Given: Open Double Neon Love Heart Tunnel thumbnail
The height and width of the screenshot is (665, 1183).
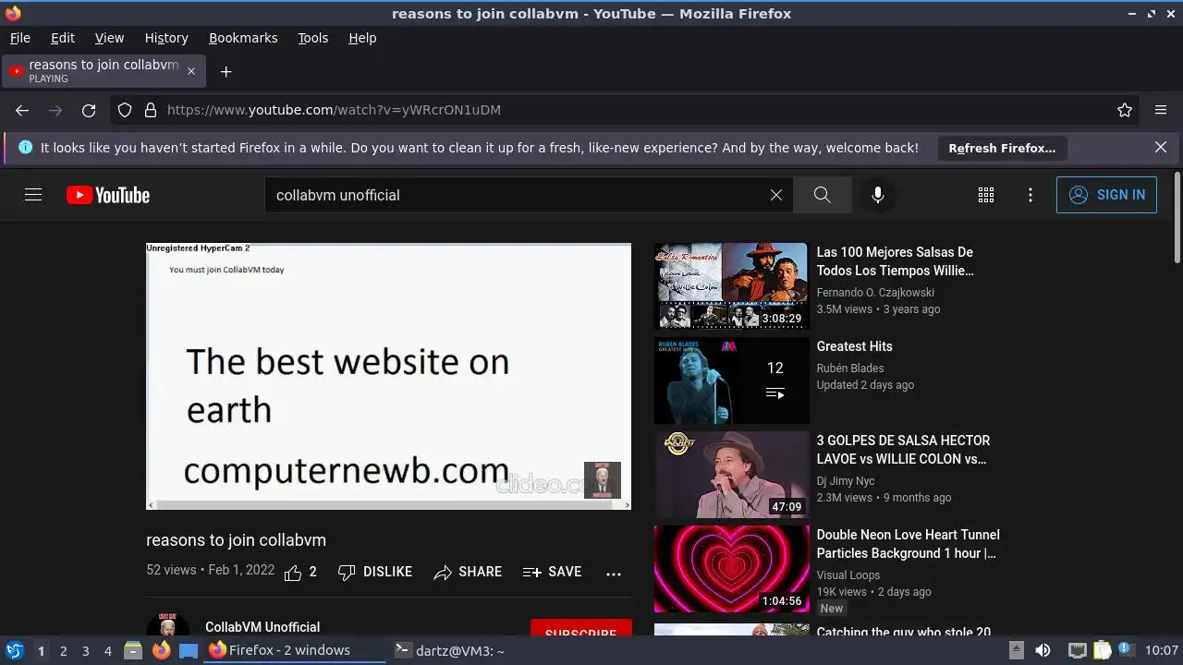Looking at the screenshot, I should pyautogui.click(x=731, y=569).
